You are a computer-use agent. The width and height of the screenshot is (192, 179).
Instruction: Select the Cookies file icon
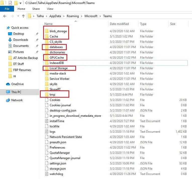point(47,100)
